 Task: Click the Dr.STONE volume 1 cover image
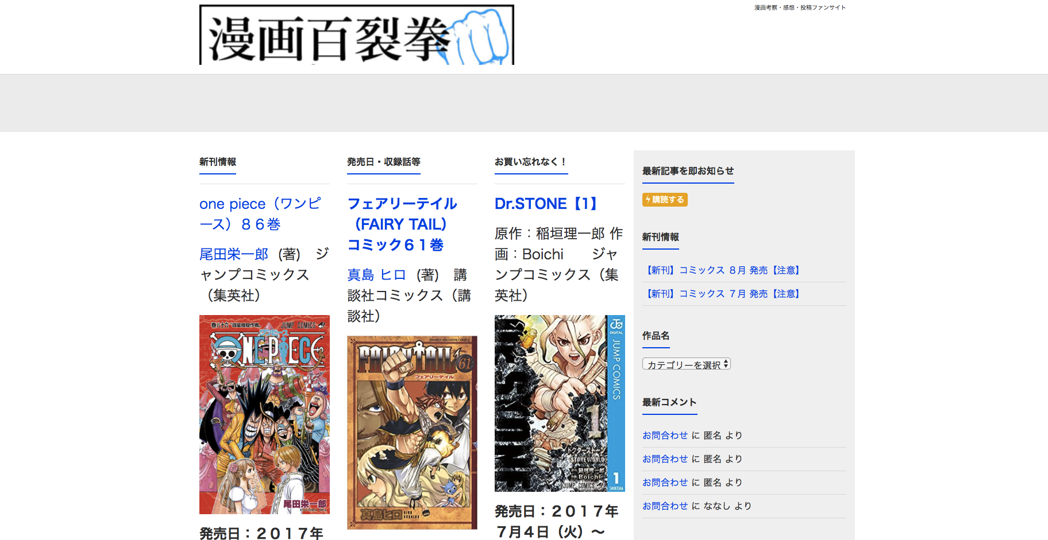pyautogui.click(x=560, y=403)
